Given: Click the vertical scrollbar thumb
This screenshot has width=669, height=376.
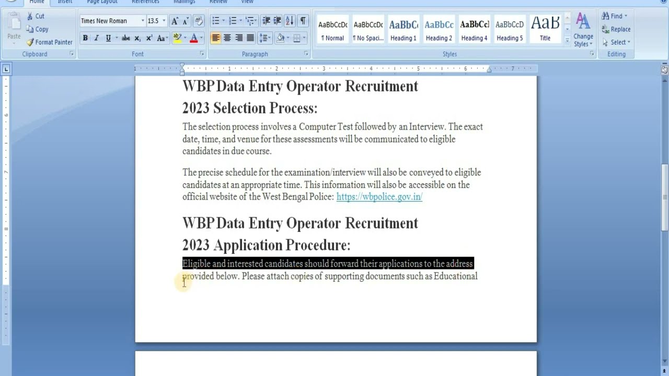Looking at the screenshot, I should coord(665,197).
